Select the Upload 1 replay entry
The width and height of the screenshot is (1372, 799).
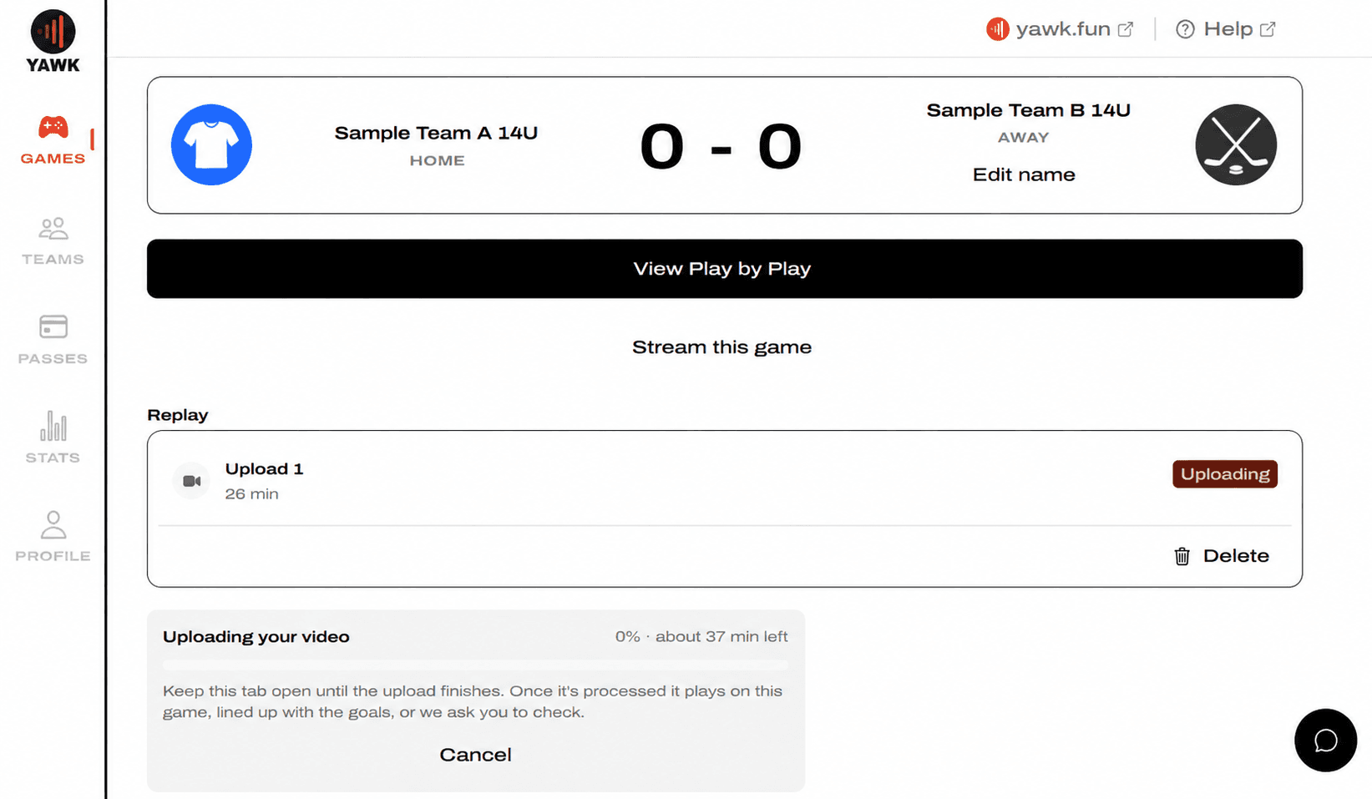click(724, 481)
